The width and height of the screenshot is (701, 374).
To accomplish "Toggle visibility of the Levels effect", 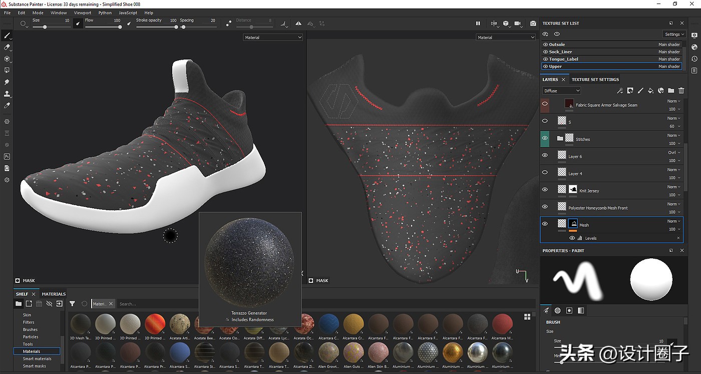I will coord(572,238).
